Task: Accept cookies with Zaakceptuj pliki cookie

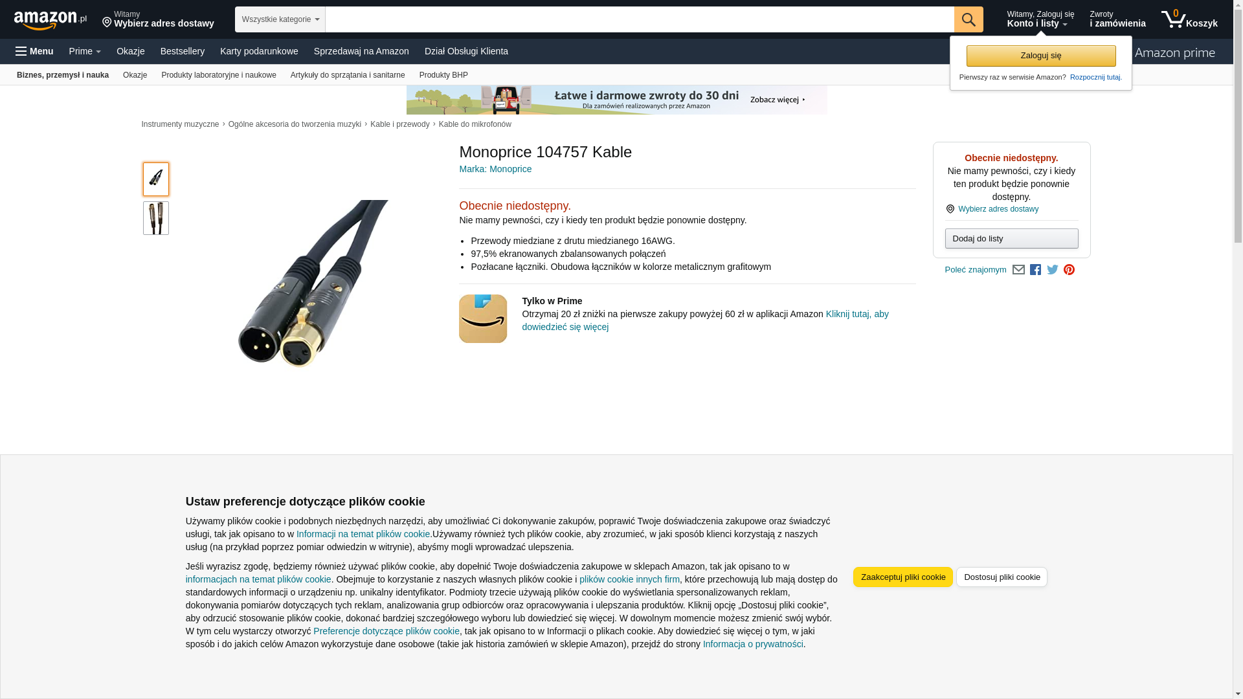Action: 902,577
